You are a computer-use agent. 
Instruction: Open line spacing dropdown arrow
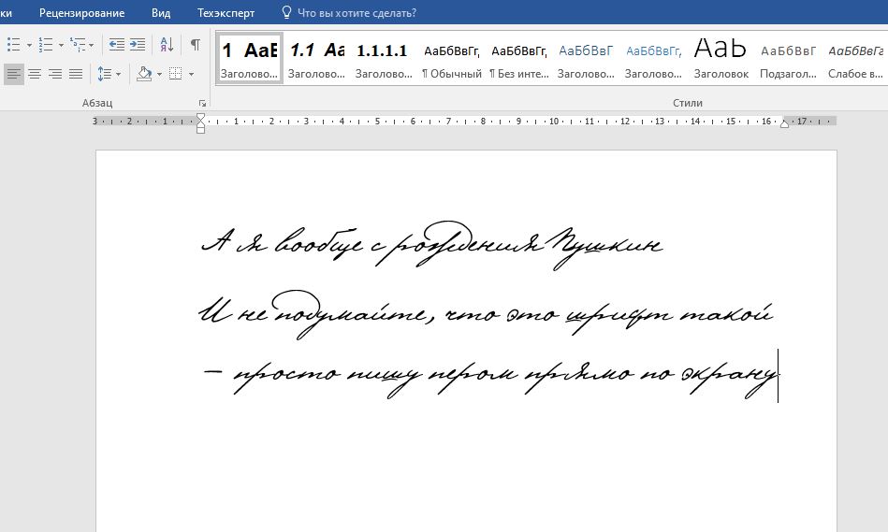[x=118, y=74]
